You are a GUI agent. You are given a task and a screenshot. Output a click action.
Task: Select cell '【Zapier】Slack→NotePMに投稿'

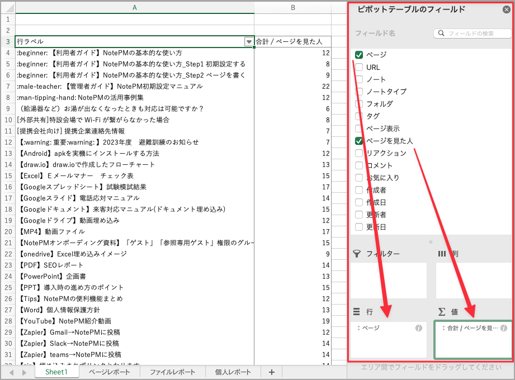[x=135, y=344]
